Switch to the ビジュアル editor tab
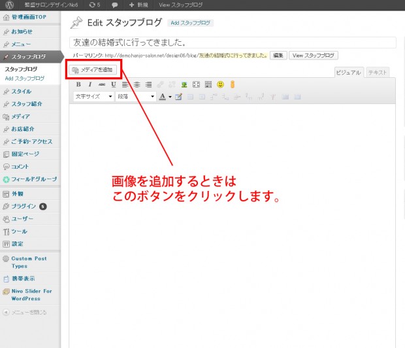Image resolution: width=405 pixels, height=348 pixels. 348,73
